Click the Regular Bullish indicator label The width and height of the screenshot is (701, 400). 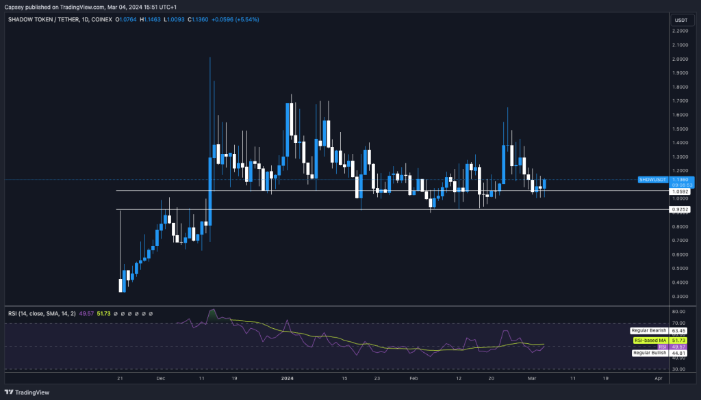tap(648, 353)
